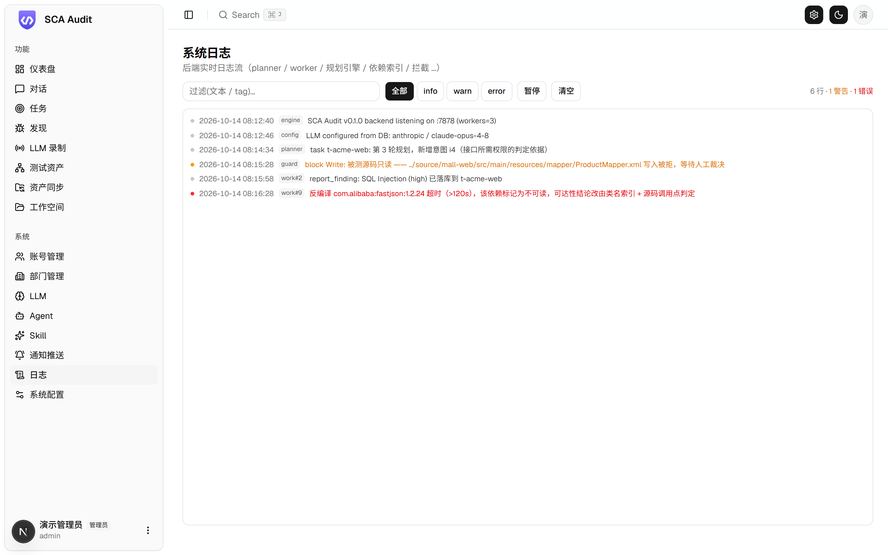Open the 对话 chat icon
This screenshot has height=555, width=888.
[x=20, y=89]
